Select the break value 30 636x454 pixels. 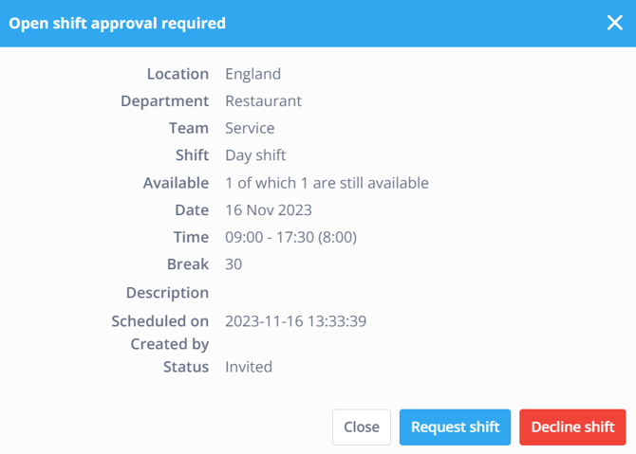coord(234,264)
